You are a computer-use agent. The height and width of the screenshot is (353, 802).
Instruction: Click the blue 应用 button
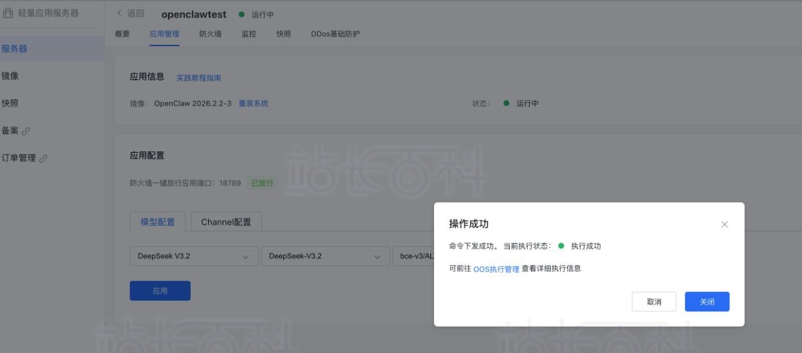click(160, 291)
